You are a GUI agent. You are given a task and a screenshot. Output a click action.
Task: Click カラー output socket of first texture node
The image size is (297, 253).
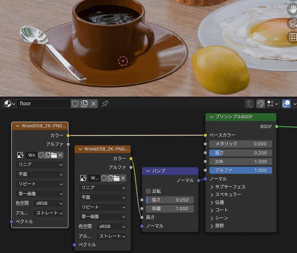point(68,135)
